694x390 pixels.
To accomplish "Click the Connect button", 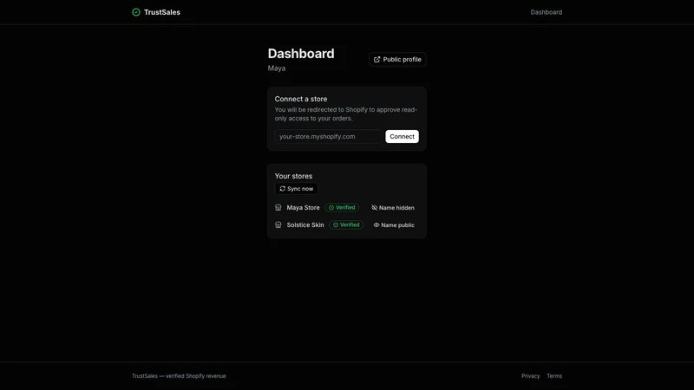I will pyautogui.click(x=402, y=136).
